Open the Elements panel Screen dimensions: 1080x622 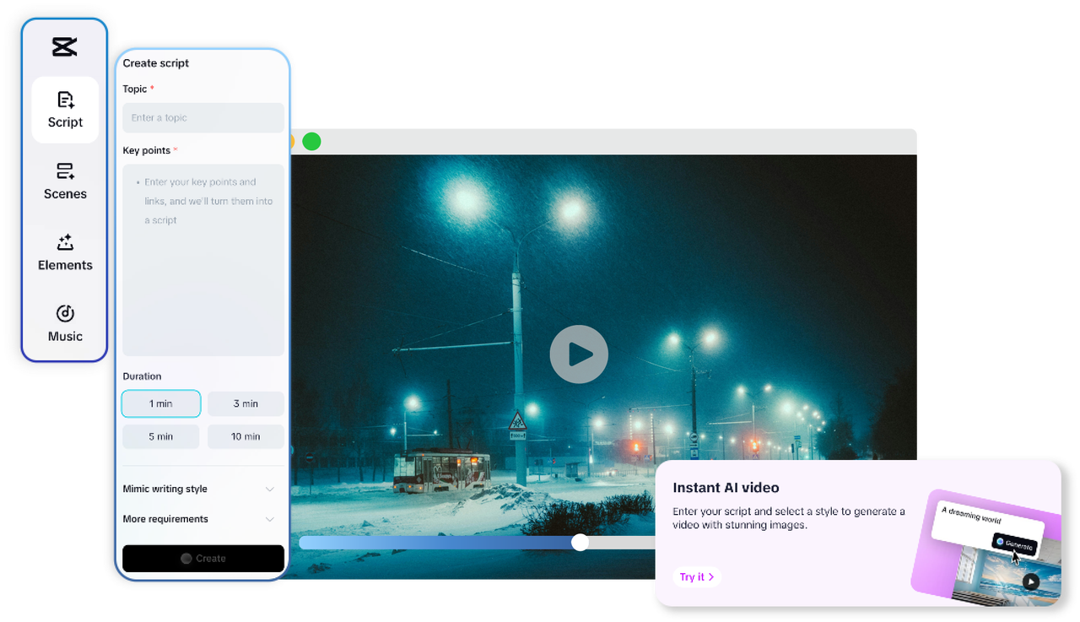pos(65,252)
